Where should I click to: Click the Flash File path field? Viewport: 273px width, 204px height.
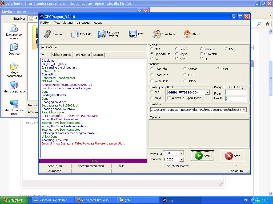(196, 110)
